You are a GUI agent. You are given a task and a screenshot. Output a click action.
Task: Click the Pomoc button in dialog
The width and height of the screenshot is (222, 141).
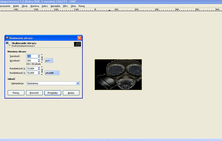[16, 93]
